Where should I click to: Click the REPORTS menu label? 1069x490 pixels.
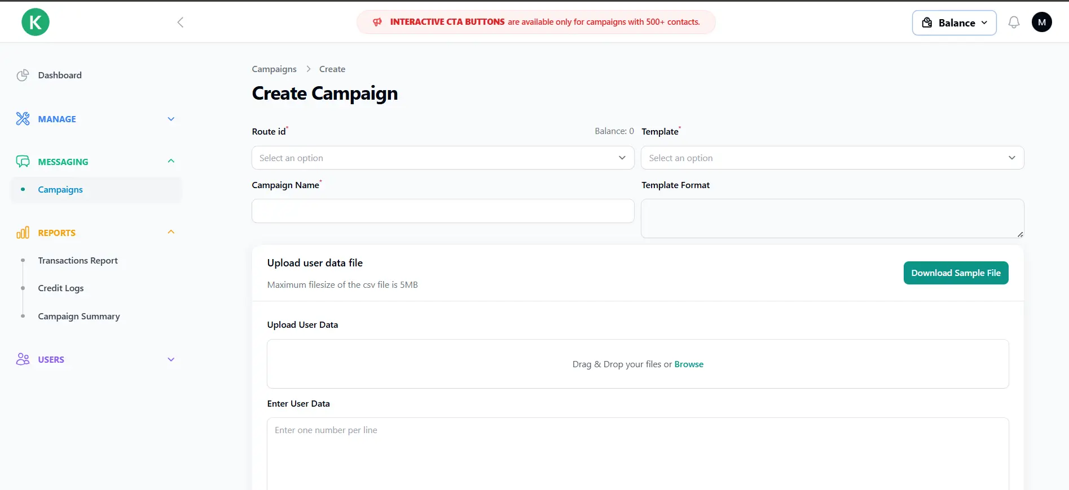(x=56, y=233)
